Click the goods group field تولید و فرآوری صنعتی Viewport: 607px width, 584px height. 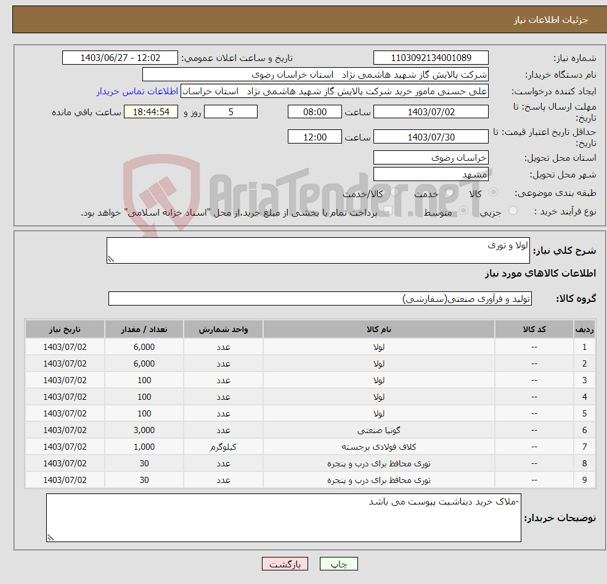tap(320, 298)
